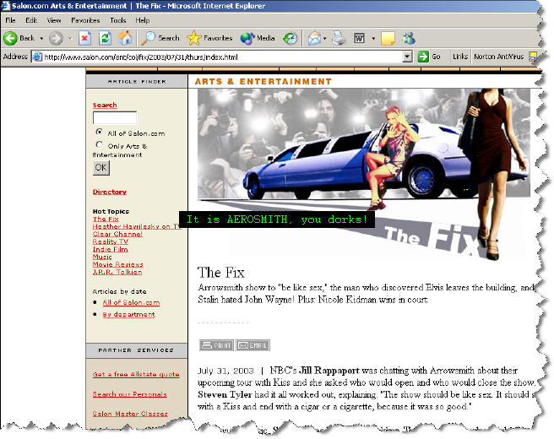Select Only Arts & Entertainment radio button

tap(100, 145)
